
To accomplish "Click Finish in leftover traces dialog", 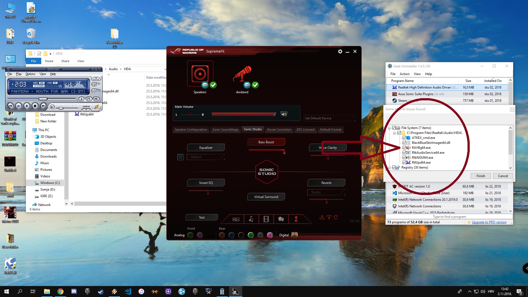I will tap(481, 176).
